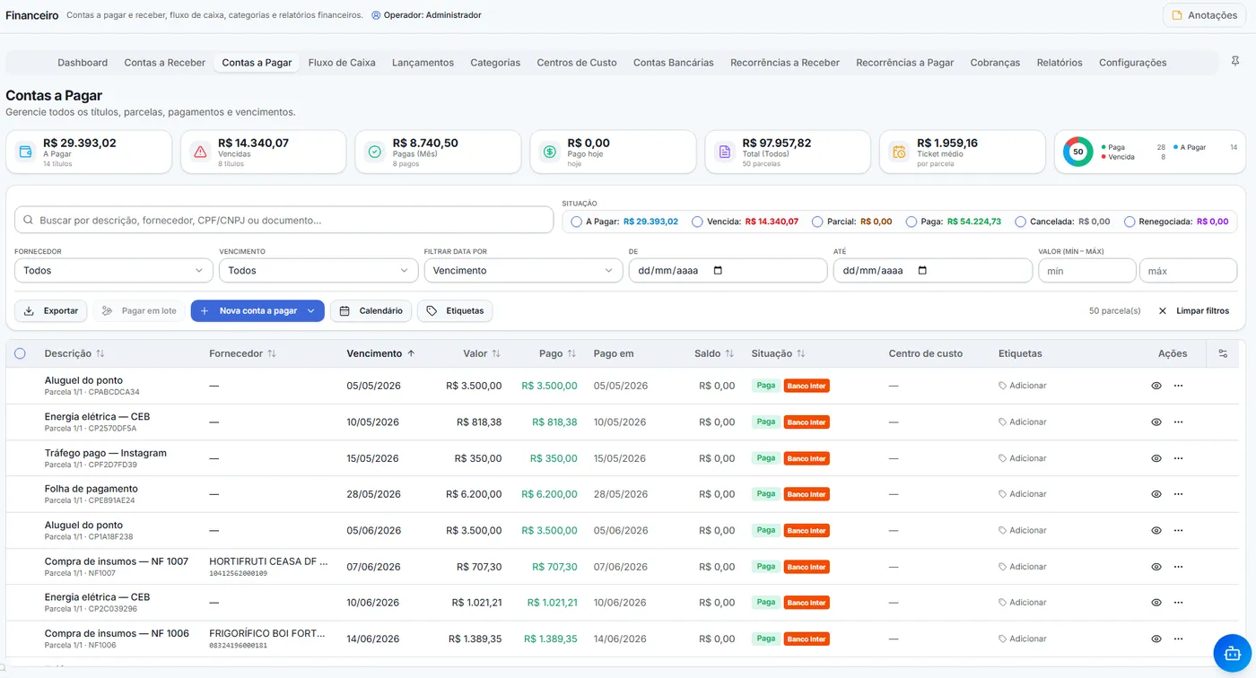This screenshot has height=678, width=1256.
Task: Switch to the Contas a Receber tab
Action: tap(165, 63)
